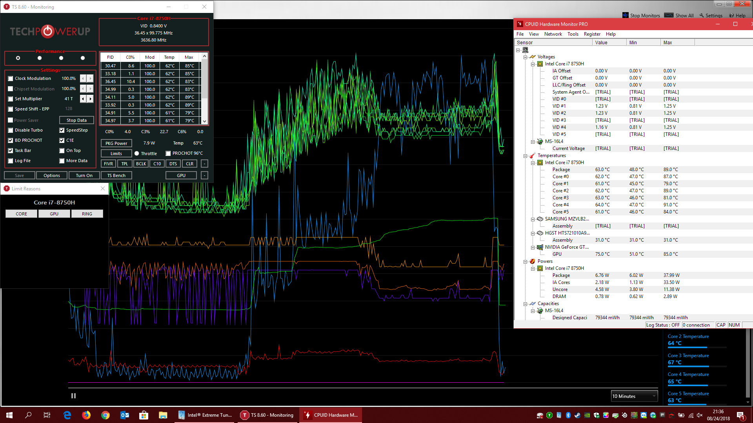753x423 pixels.
Task: Collapse HGST HTS721010A9 drive node
Action: point(533,233)
